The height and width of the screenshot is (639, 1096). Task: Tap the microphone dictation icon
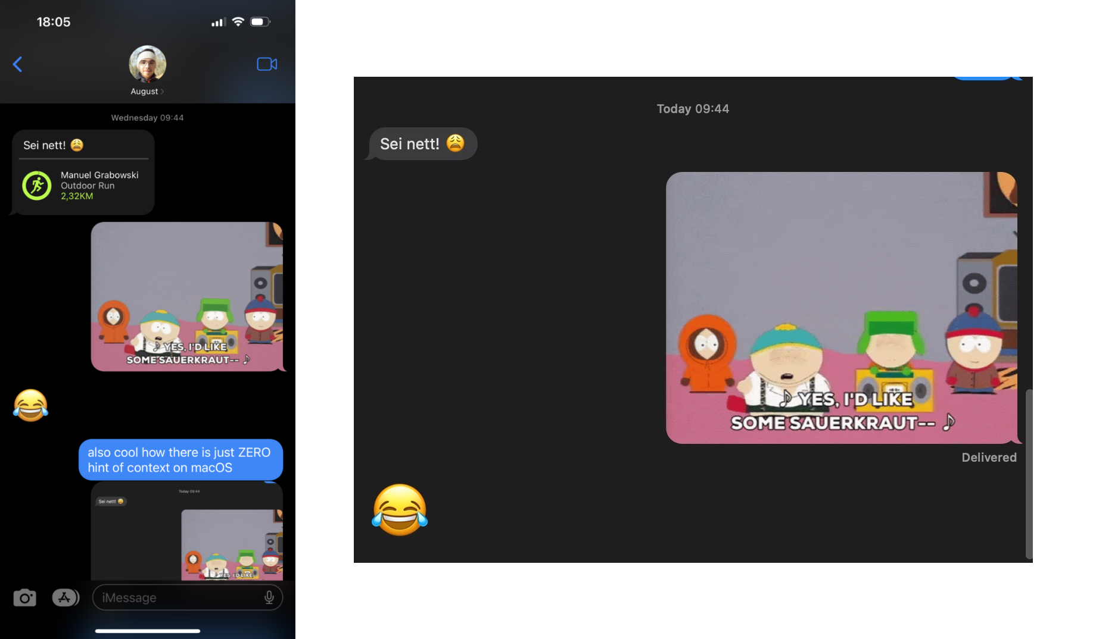[269, 597]
